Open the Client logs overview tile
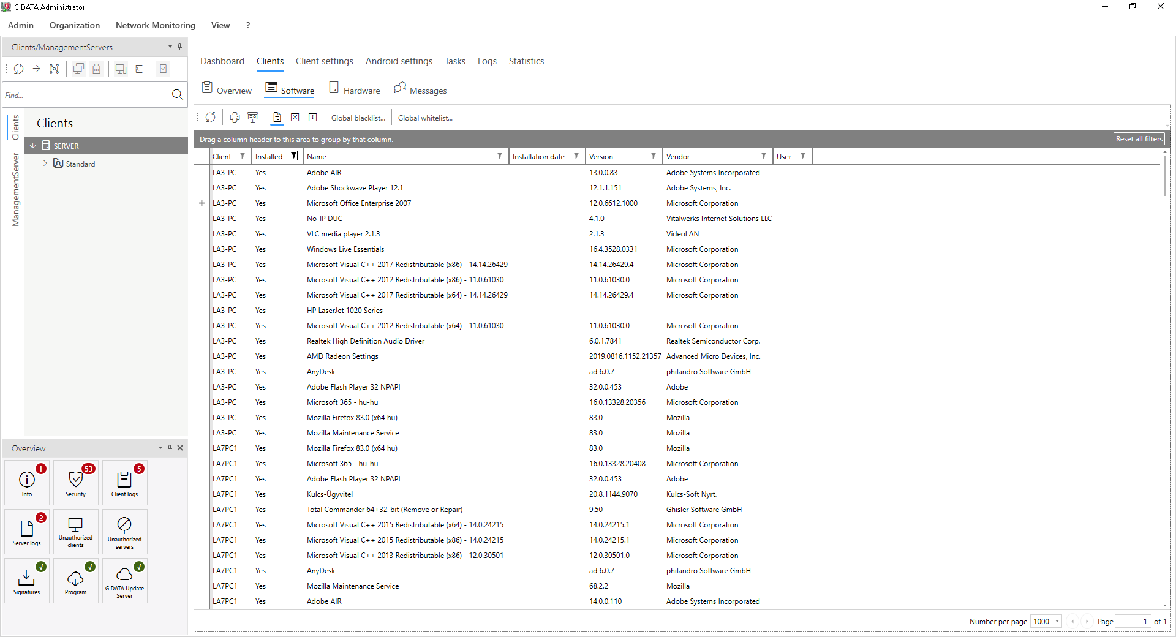This screenshot has height=637, width=1176. point(125,483)
